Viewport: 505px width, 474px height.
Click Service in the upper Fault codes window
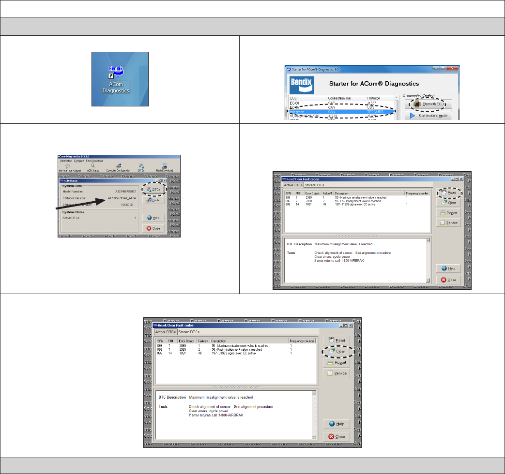(449, 222)
